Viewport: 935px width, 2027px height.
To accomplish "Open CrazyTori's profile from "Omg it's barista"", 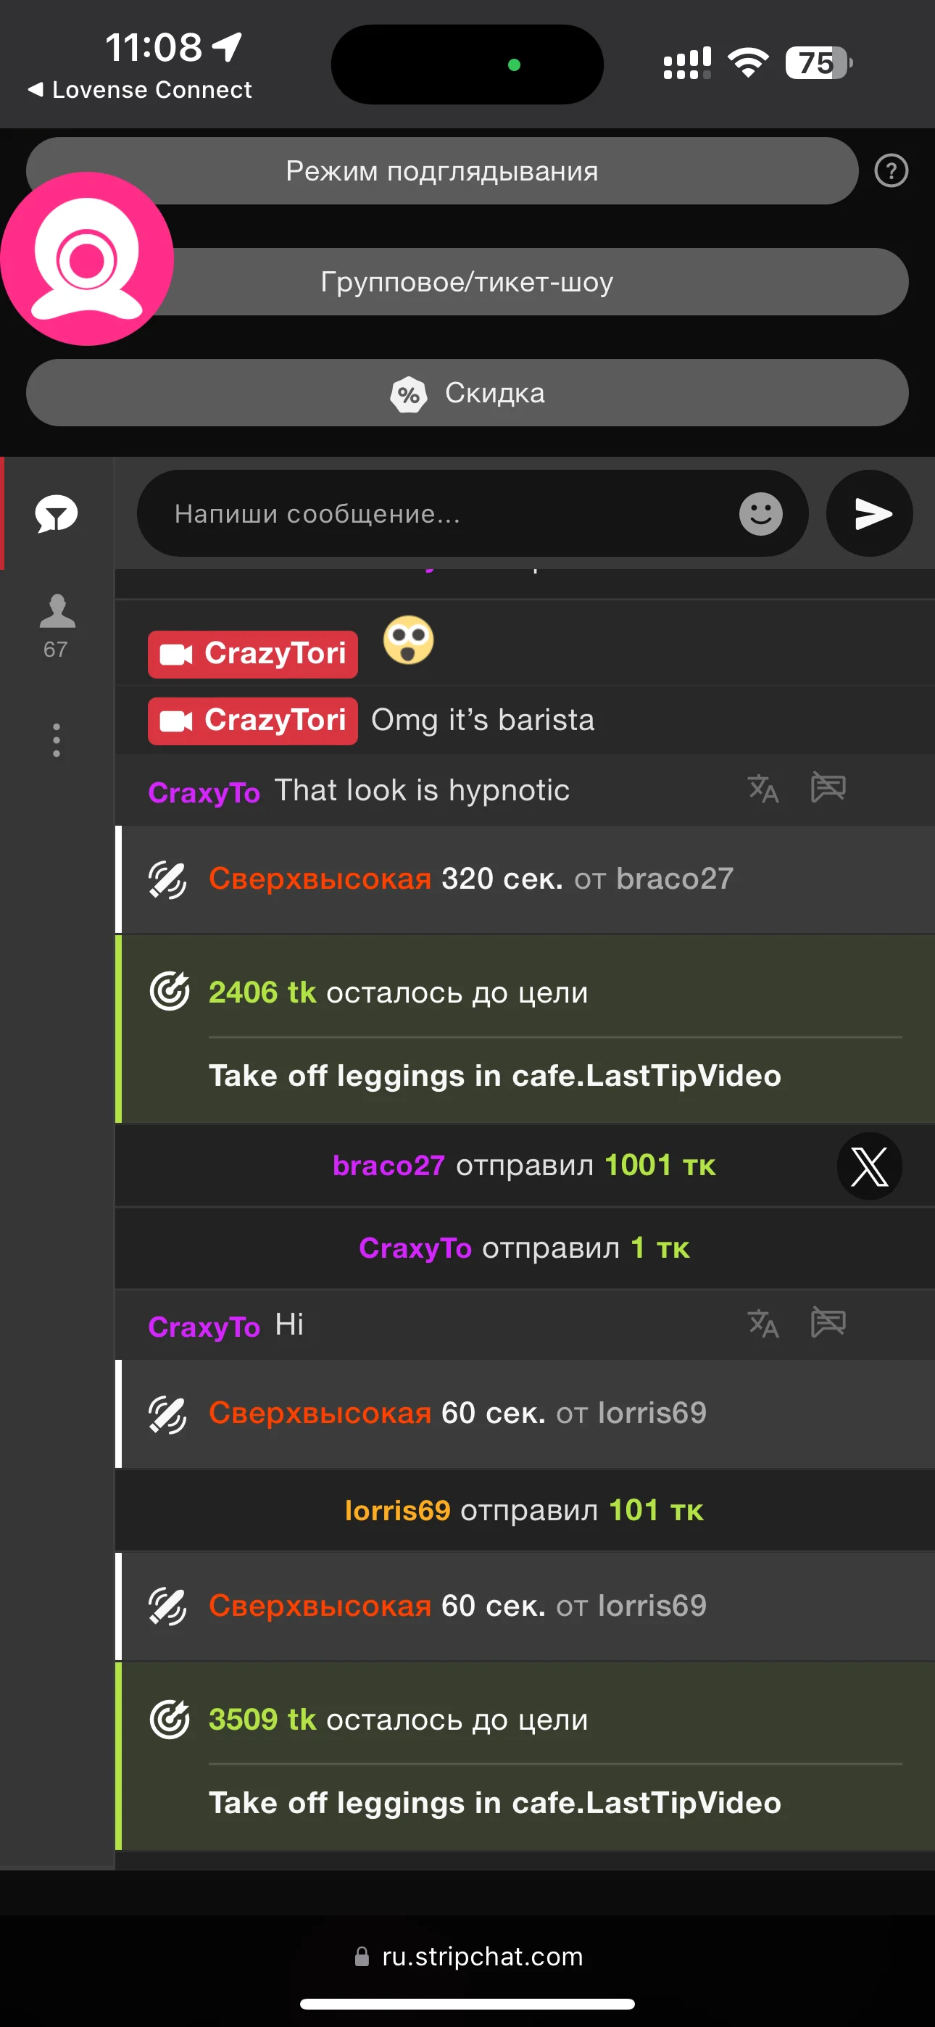I will click(x=253, y=720).
